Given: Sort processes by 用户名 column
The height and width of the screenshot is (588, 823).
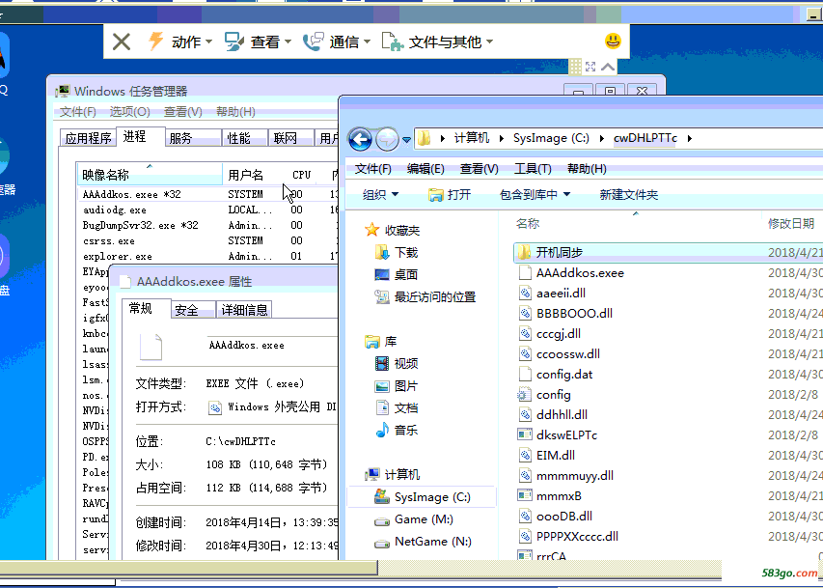Looking at the screenshot, I should pos(255,175).
